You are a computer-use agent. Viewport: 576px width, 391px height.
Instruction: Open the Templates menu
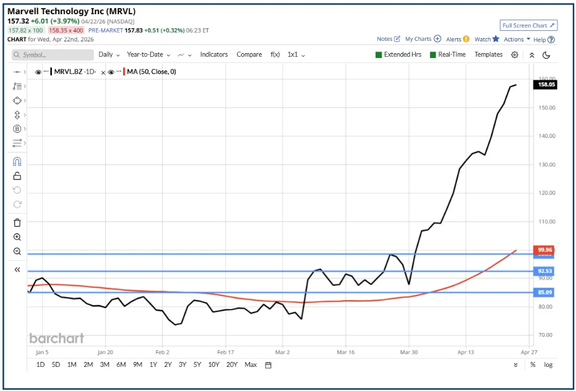click(x=488, y=54)
